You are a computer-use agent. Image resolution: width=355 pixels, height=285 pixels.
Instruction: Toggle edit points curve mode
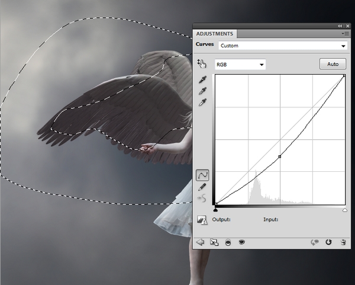(202, 175)
